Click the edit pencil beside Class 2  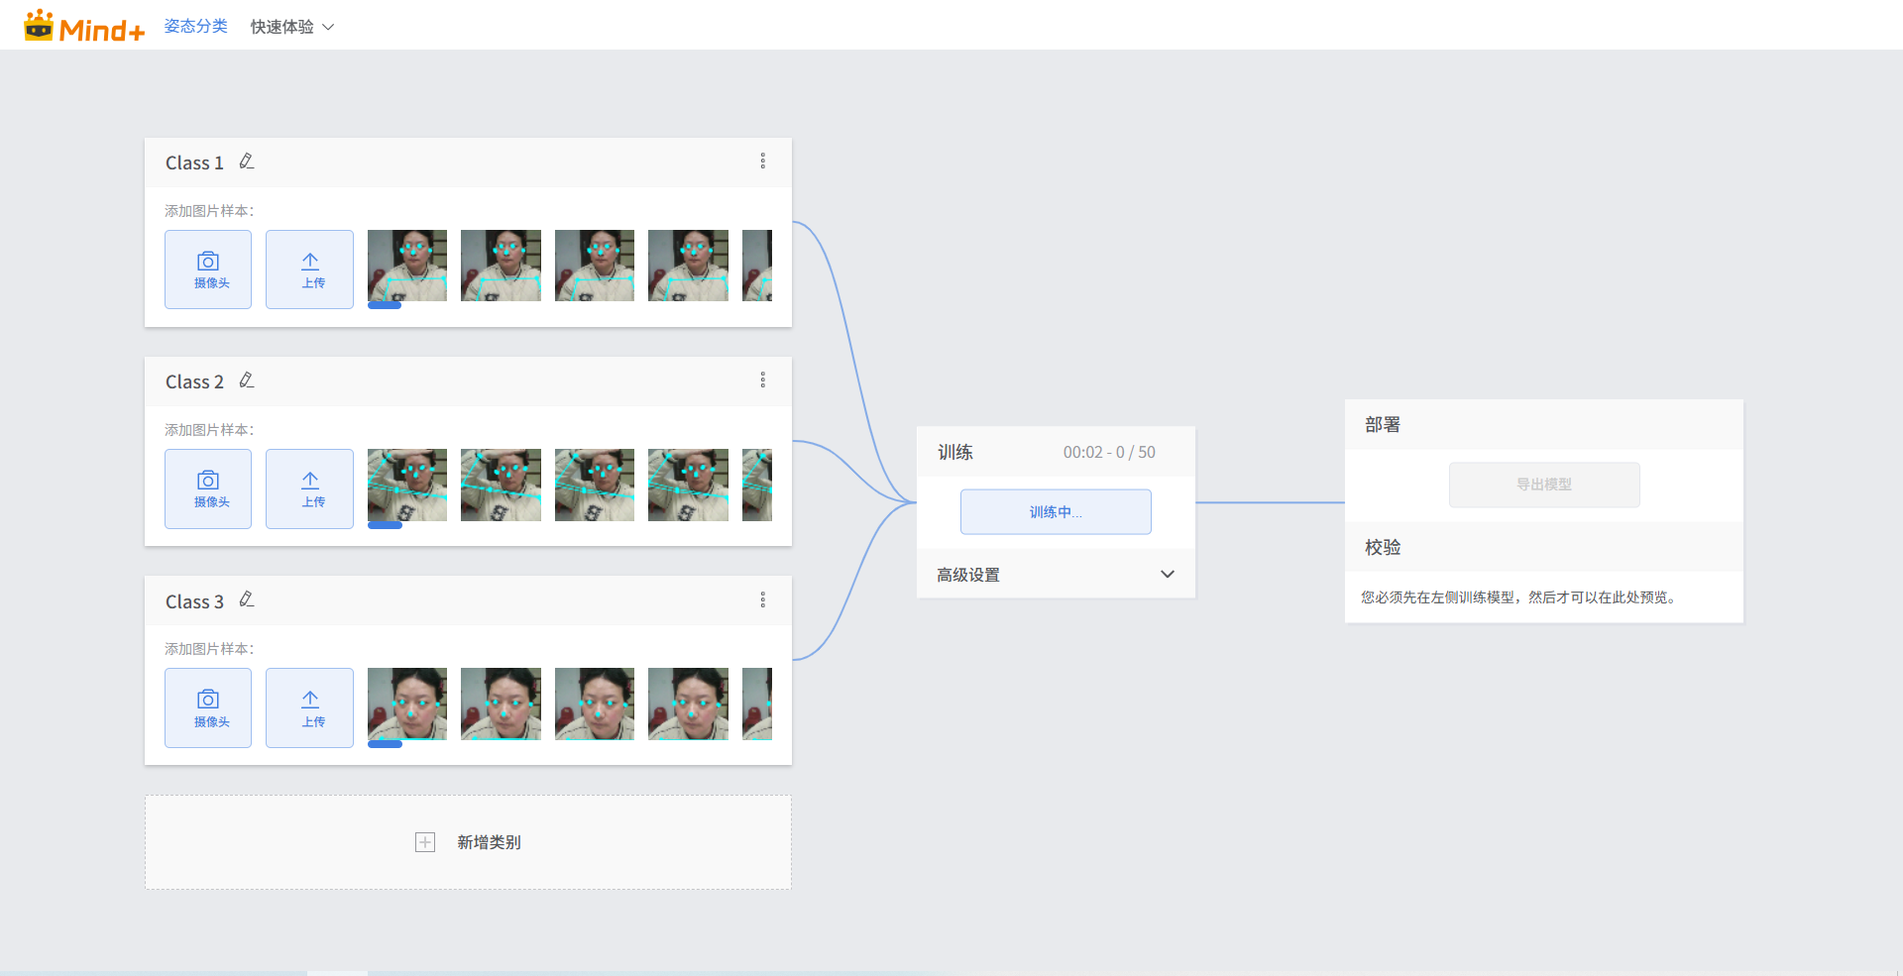click(247, 380)
